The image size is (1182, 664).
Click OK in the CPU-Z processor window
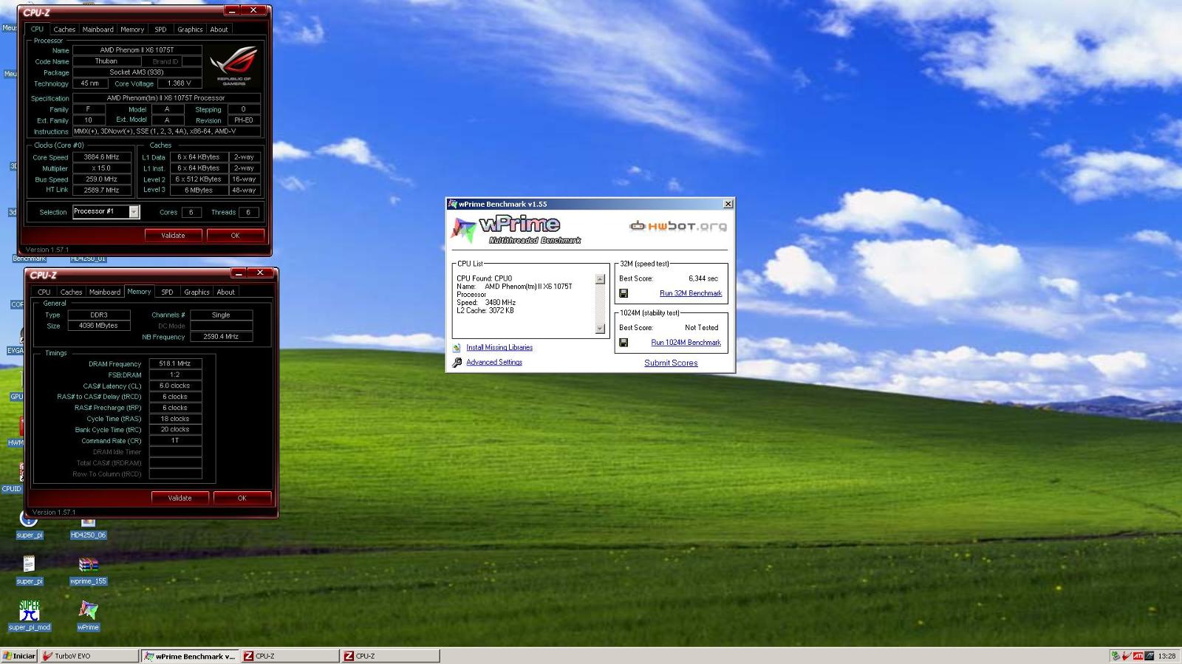[235, 236]
